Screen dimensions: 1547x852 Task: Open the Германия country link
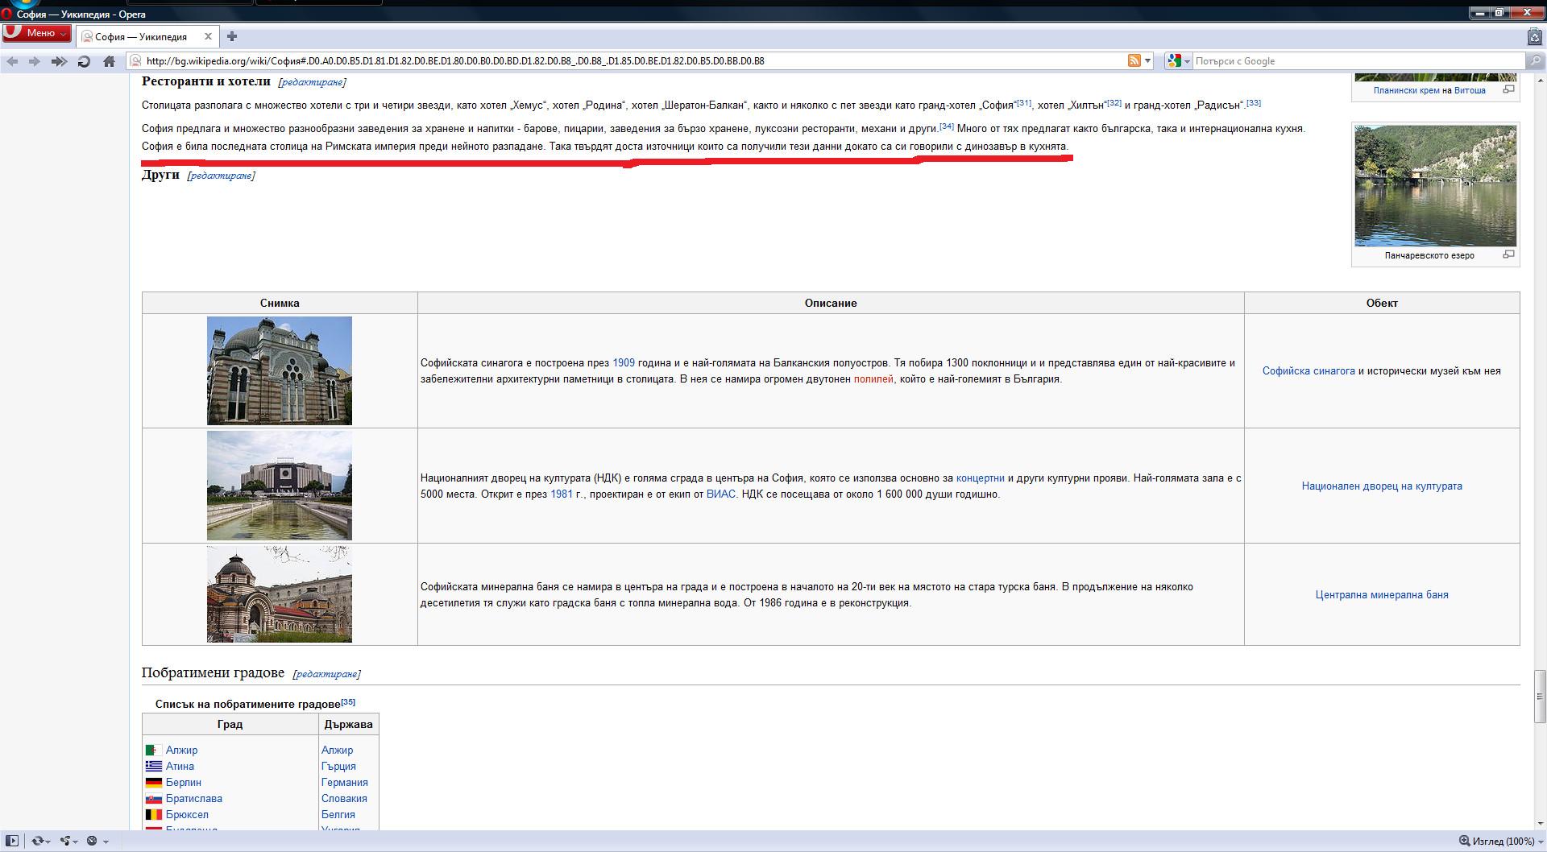[x=344, y=783]
